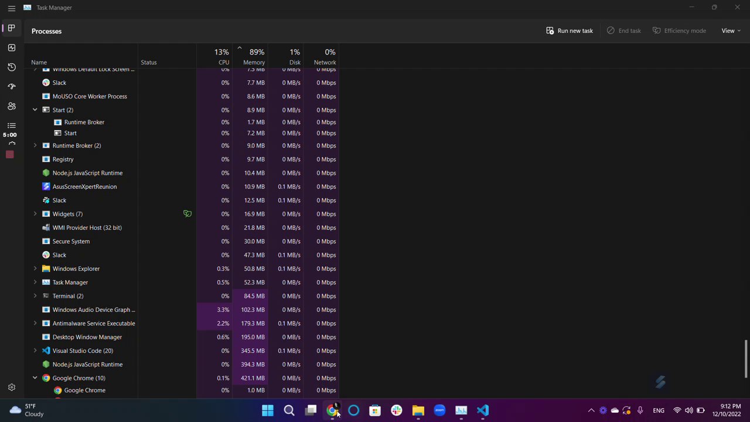
Task: Click the End task button
Action: click(624, 31)
